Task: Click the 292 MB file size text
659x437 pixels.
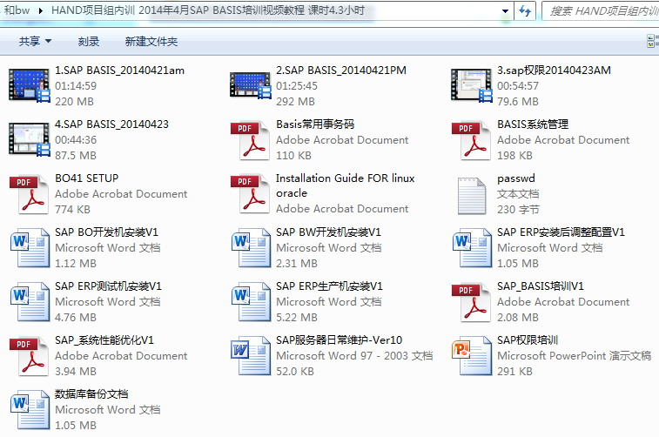Action: click(x=295, y=102)
